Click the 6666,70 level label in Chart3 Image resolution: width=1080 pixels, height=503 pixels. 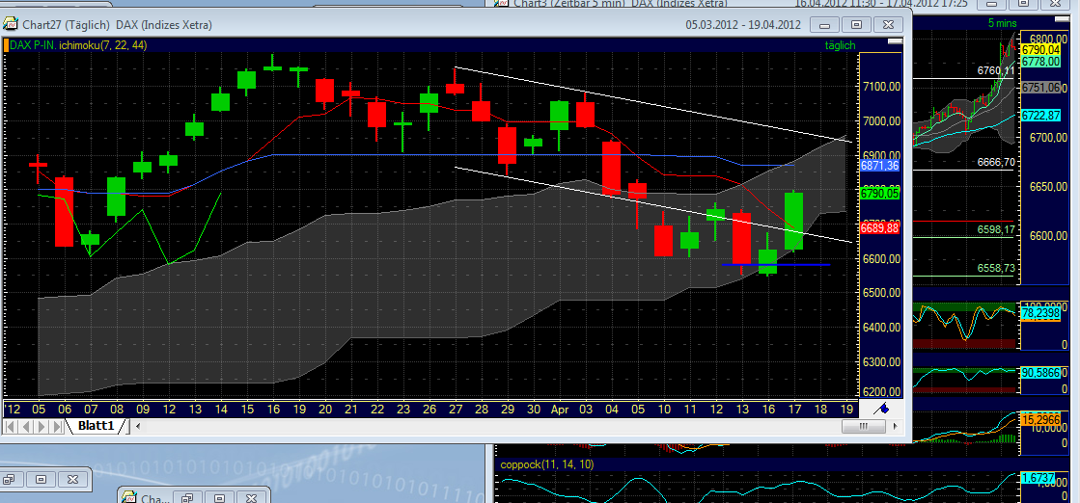pyautogui.click(x=995, y=163)
